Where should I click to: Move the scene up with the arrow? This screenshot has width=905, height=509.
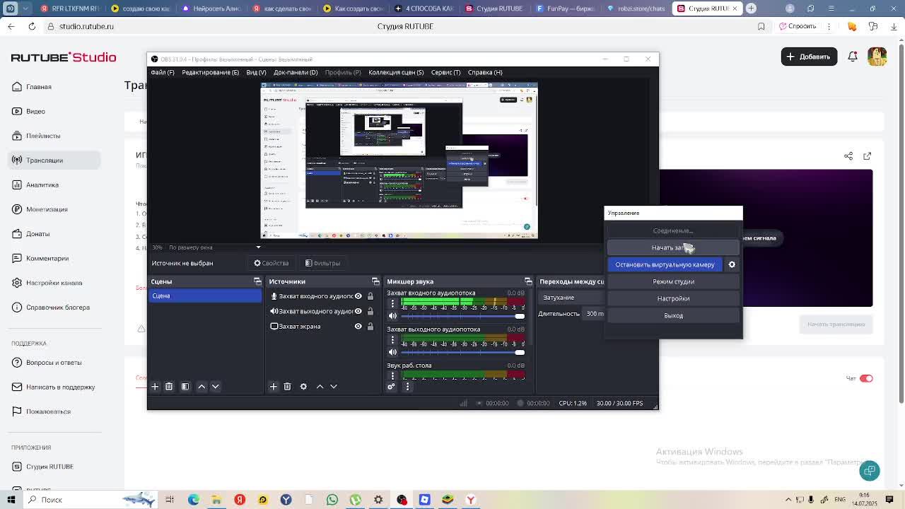tap(202, 387)
